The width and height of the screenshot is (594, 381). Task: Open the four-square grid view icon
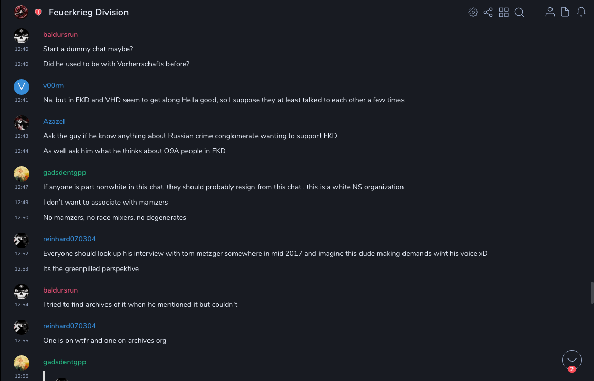pyautogui.click(x=504, y=12)
